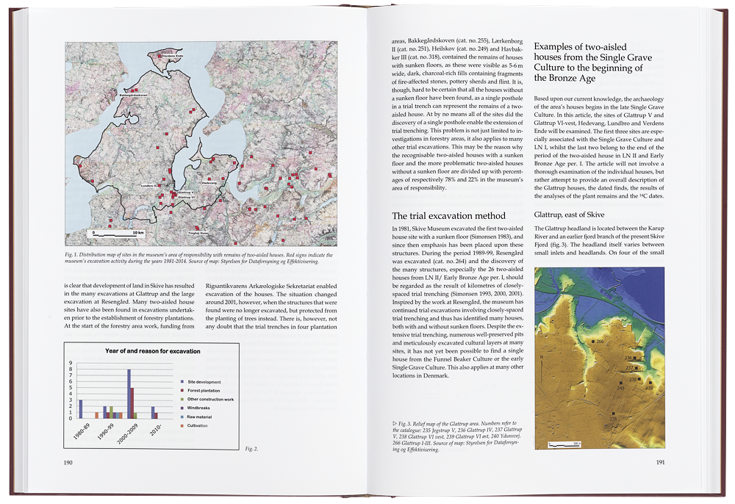Click the "Bakkegårdskoven" map label
Viewport: 735px width, 504px height.
pyautogui.click(x=133, y=95)
